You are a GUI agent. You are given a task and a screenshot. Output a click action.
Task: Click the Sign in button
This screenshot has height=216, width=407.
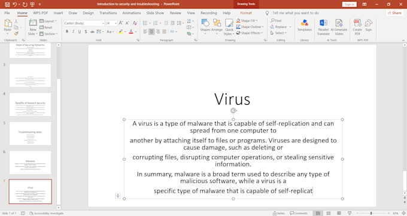click(x=349, y=4)
